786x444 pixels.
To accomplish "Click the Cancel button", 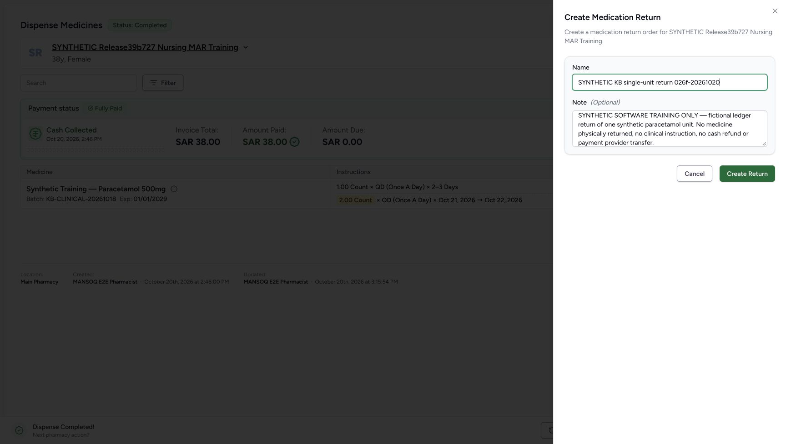I will [x=694, y=174].
